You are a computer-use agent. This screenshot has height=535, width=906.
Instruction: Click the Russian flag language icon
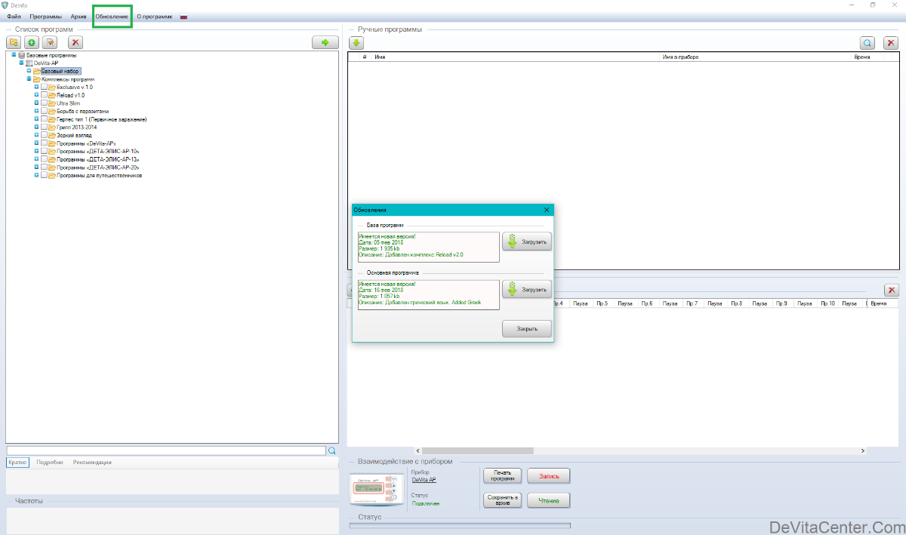coord(183,17)
